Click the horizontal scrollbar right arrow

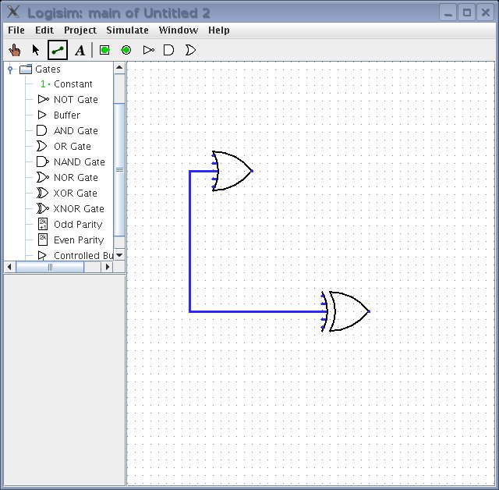(x=108, y=267)
